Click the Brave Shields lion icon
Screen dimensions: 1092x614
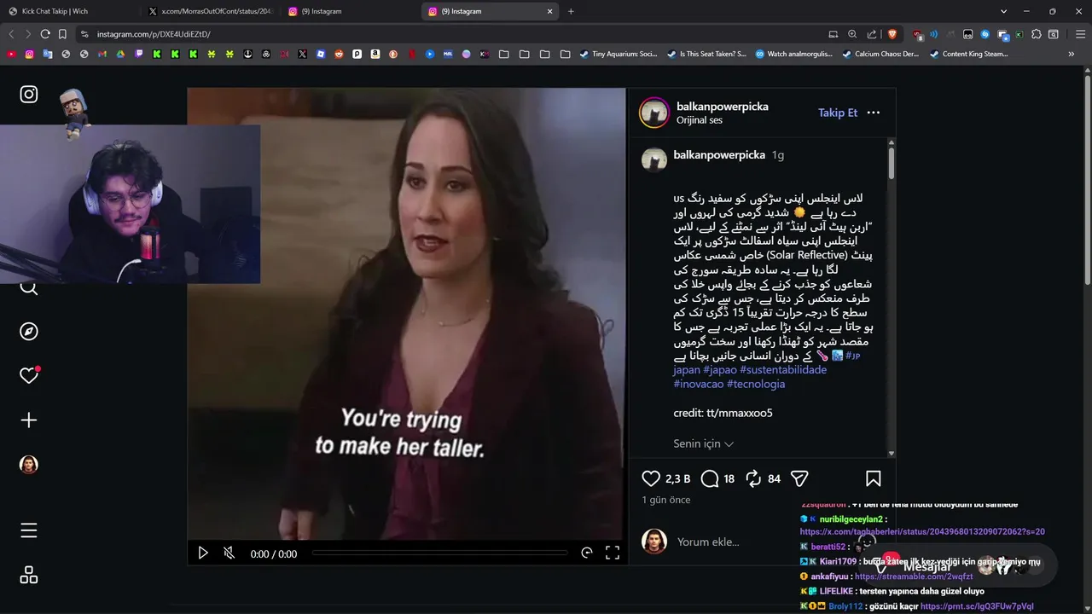892,34
